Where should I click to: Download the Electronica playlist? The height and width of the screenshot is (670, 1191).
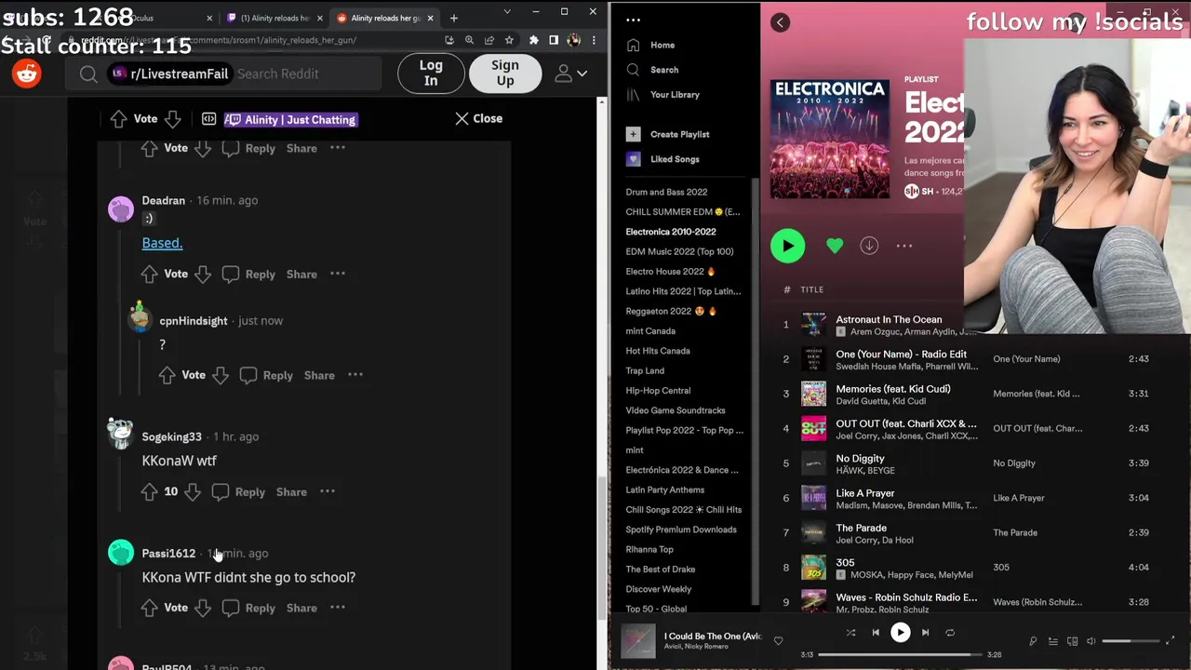(869, 246)
